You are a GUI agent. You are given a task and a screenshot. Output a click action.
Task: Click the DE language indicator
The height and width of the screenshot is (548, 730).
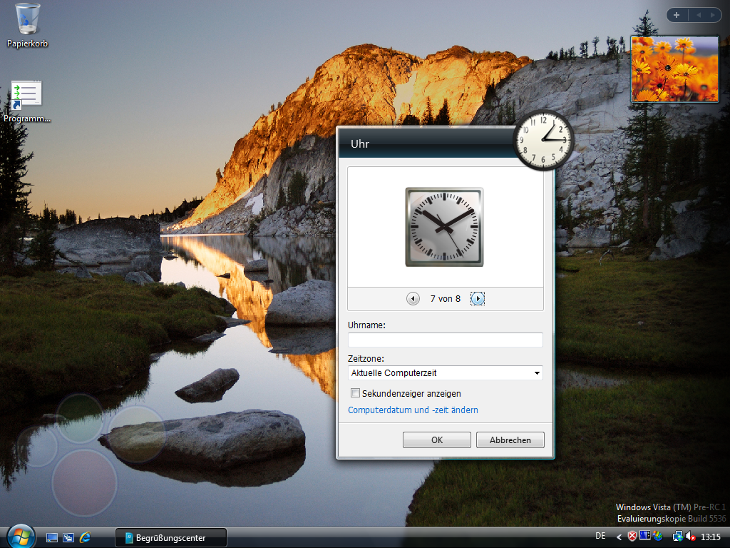point(600,536)
